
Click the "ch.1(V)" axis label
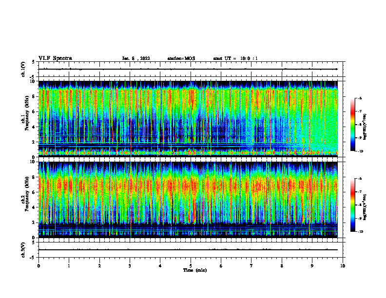pos(23,69)
